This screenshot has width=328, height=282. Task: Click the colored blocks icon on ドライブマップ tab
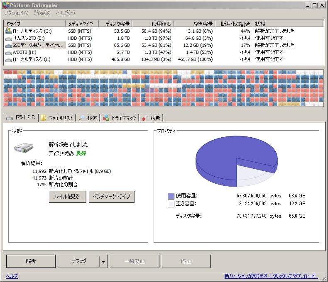106,118
